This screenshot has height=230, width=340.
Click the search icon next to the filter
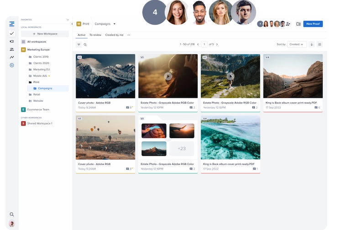(85, 45)
